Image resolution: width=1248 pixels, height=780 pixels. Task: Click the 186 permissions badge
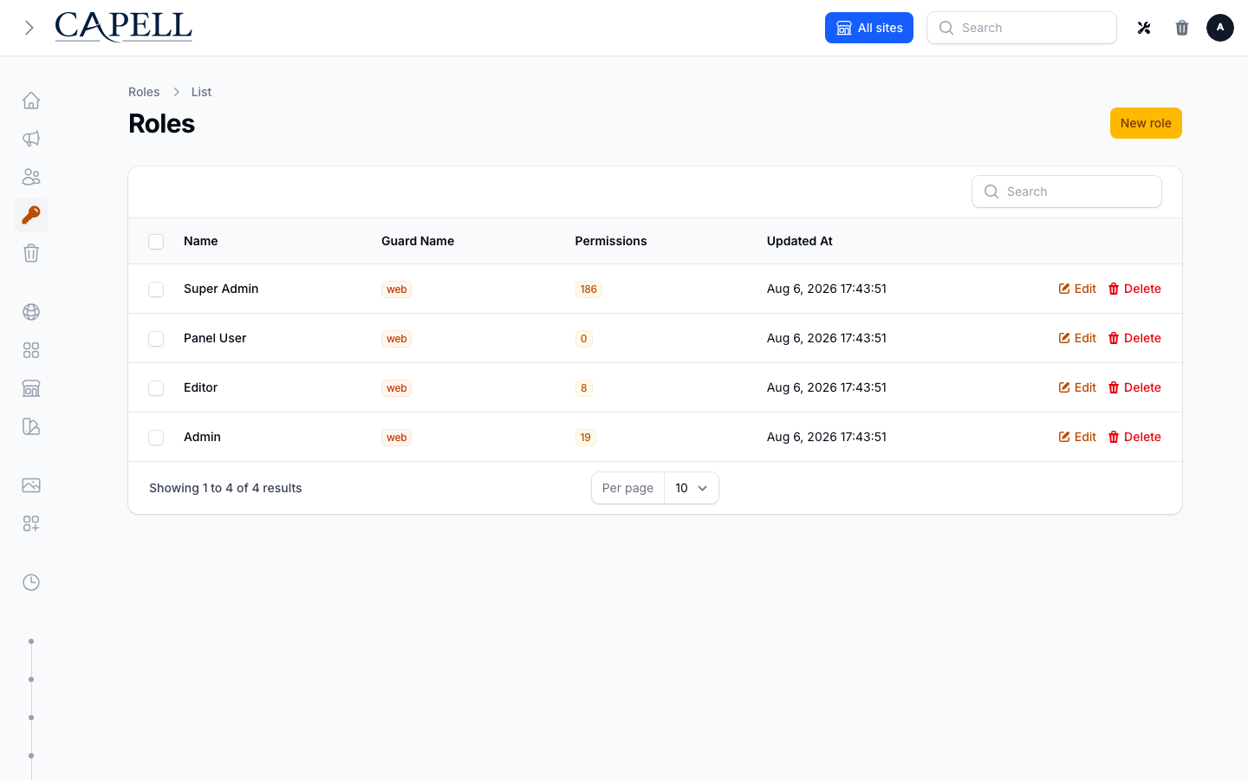pyautogui.click(x=588, y=289)
